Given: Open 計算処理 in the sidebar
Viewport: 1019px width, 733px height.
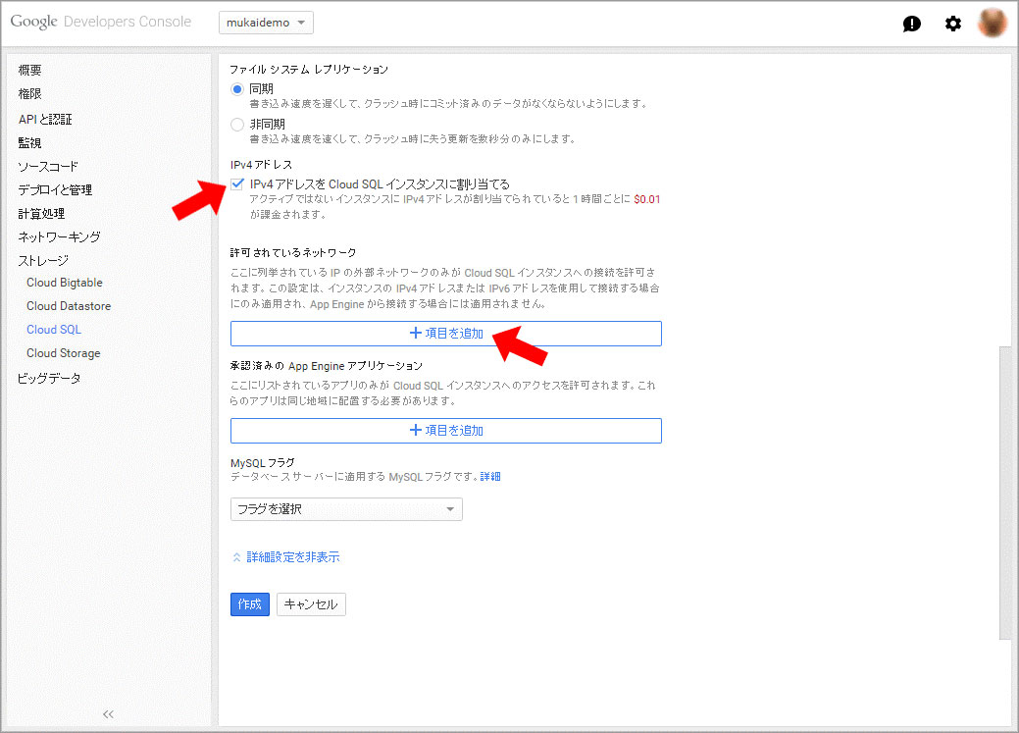Looking at the screenshot, I should (x=41, y=213).
